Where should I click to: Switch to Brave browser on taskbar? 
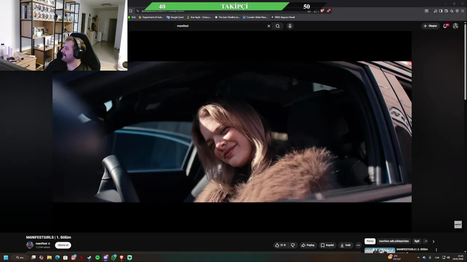121,258
